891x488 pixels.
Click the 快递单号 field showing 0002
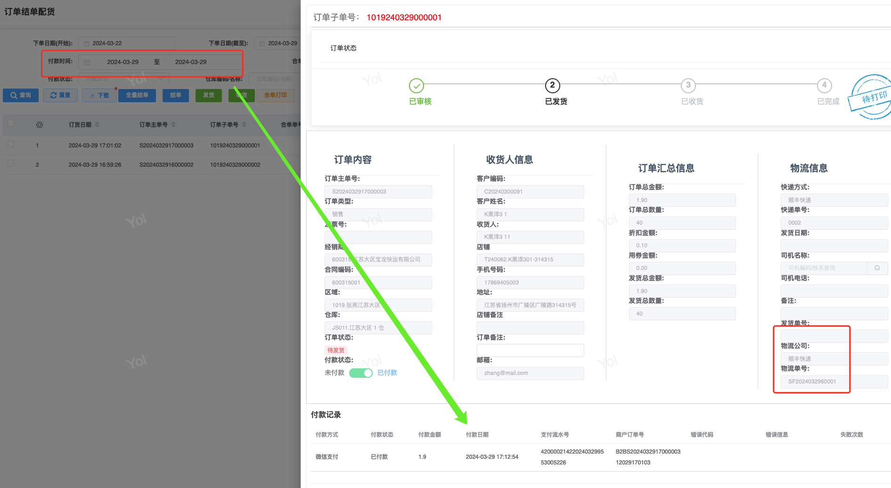tap(834, 223)
